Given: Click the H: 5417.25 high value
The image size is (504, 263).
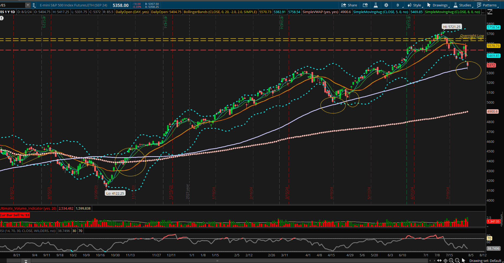Looking at the screenshot, I should click(x=61, y=12).
